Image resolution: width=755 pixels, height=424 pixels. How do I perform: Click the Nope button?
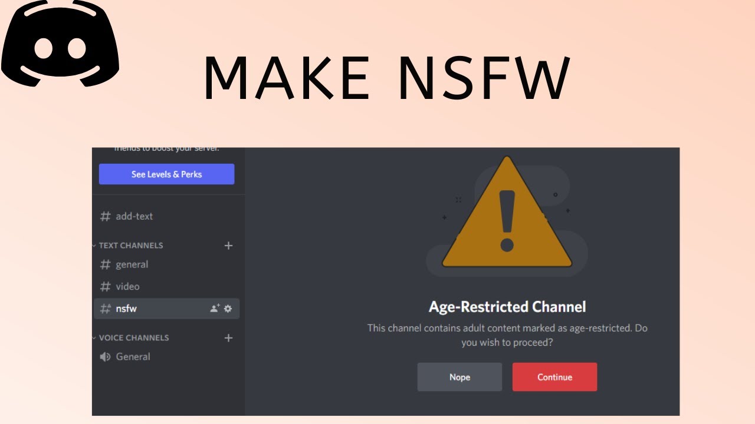(x=459, y=377)
